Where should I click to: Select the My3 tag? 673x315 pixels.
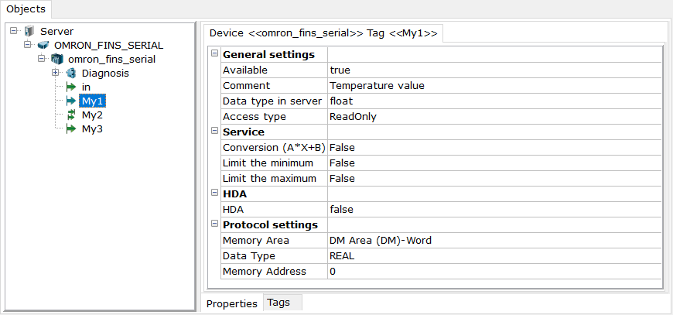[x=92, y=129]
